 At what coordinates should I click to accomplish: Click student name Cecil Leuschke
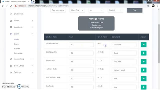pyautogui.click(x=51, y=52)
